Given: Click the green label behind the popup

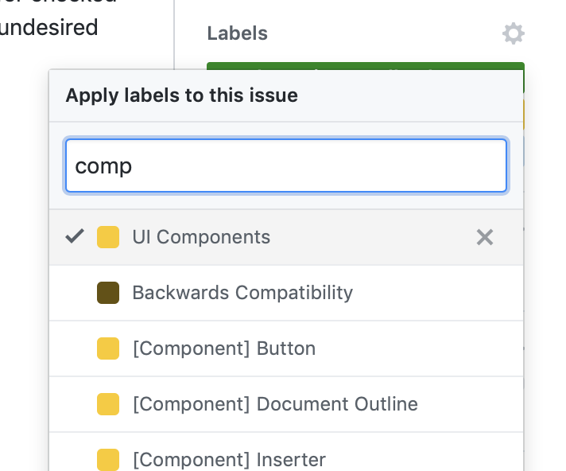Looking at the screenshot, I should click(x=366, y=66).
